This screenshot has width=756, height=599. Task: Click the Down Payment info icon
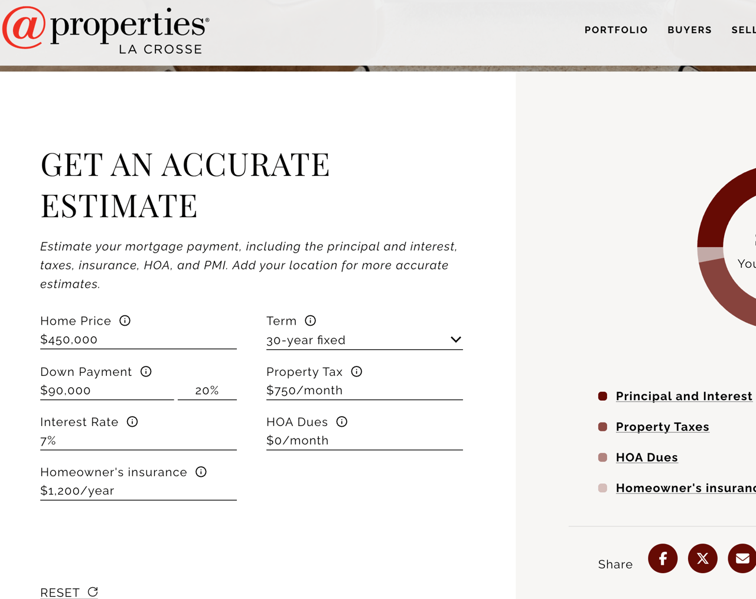[146, 371]
